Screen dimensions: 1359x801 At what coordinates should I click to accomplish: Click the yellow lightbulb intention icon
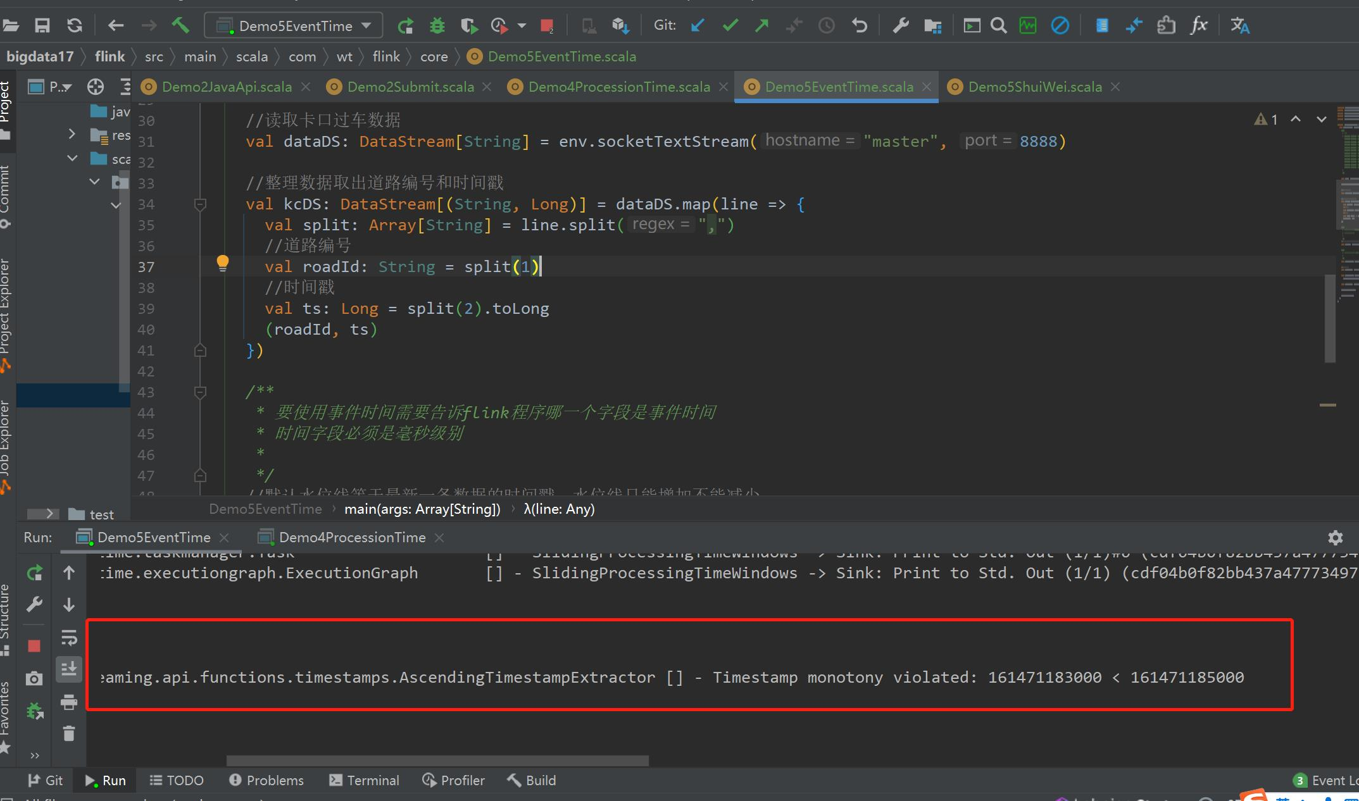coord(223,263)
